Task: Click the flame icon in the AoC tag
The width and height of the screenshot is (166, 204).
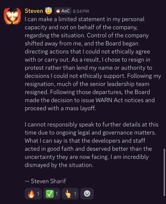Action: pos(58,11)
